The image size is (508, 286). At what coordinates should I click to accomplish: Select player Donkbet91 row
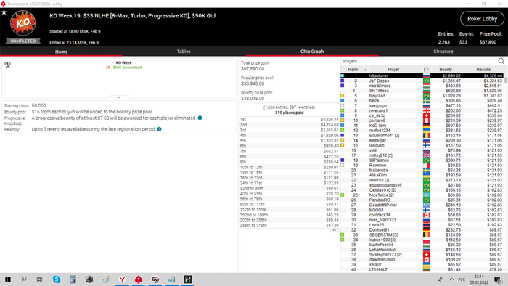point(422,229)
